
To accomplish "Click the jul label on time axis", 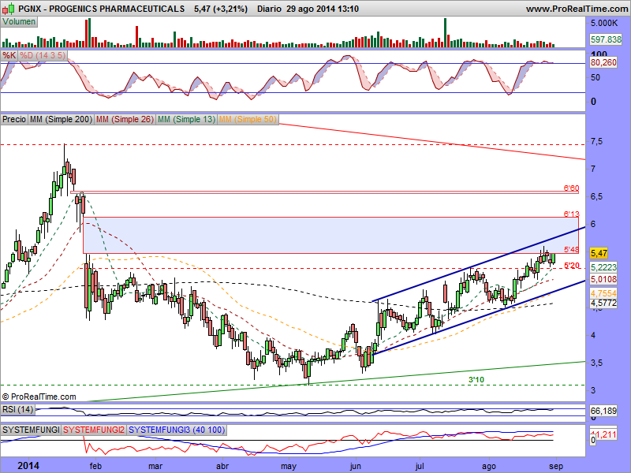I will pyautogui.click(x=420, y=467).
